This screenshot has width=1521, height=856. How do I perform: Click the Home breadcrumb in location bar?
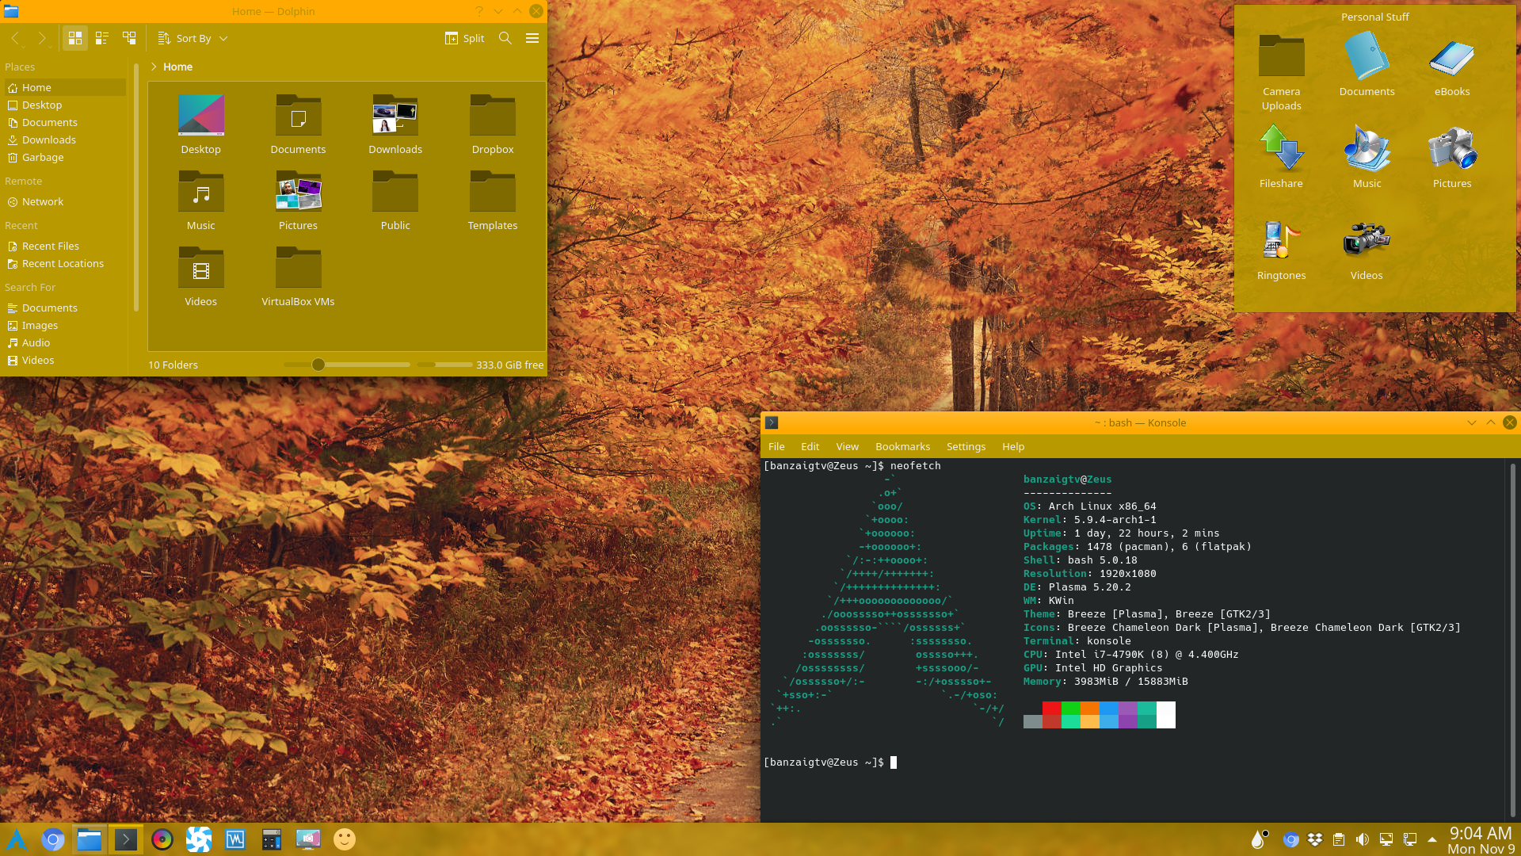click(x=177, y=67)
